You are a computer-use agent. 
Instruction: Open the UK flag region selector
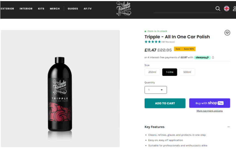click(226, 8)
